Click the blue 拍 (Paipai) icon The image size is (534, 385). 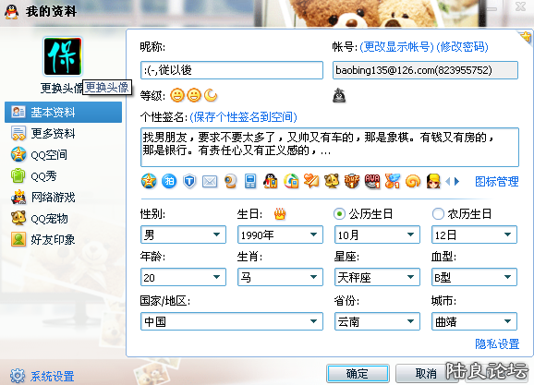tap(169, 182)
